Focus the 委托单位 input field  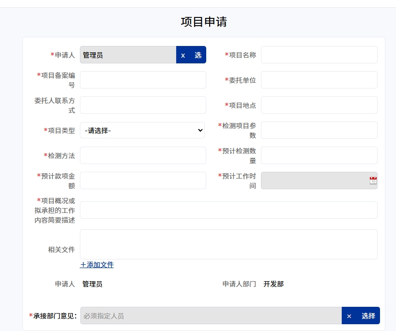319,80
